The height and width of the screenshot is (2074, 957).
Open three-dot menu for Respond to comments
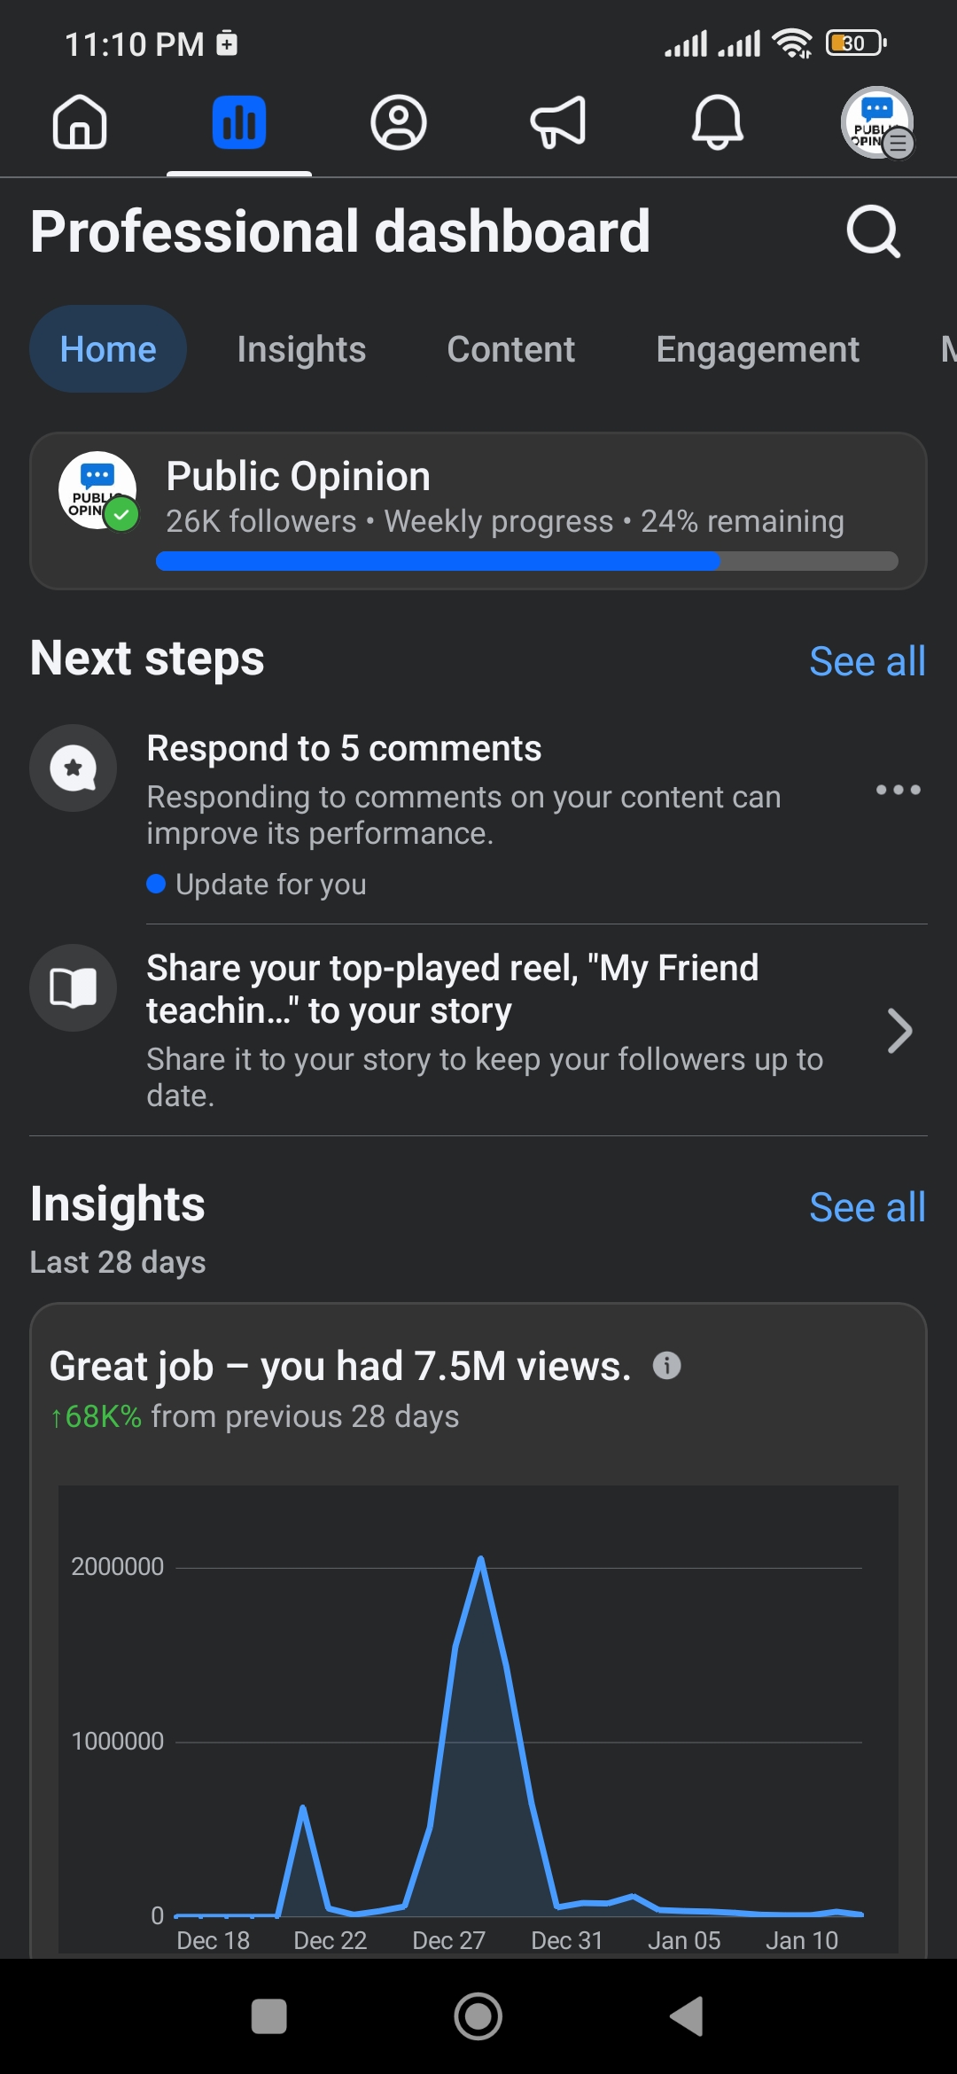tap(898, 790)
